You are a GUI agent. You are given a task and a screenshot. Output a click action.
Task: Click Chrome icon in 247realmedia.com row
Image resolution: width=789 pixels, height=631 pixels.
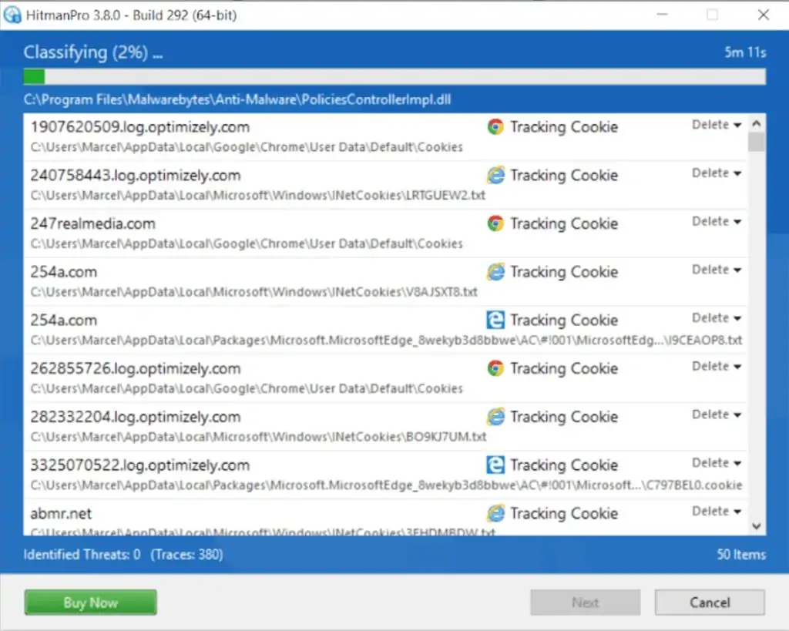pos(495,223)
